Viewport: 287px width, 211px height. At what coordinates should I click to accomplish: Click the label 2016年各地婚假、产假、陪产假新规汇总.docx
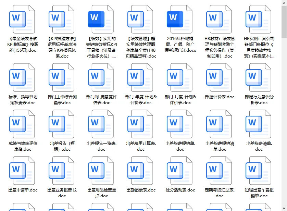click(x=180, y=45)
